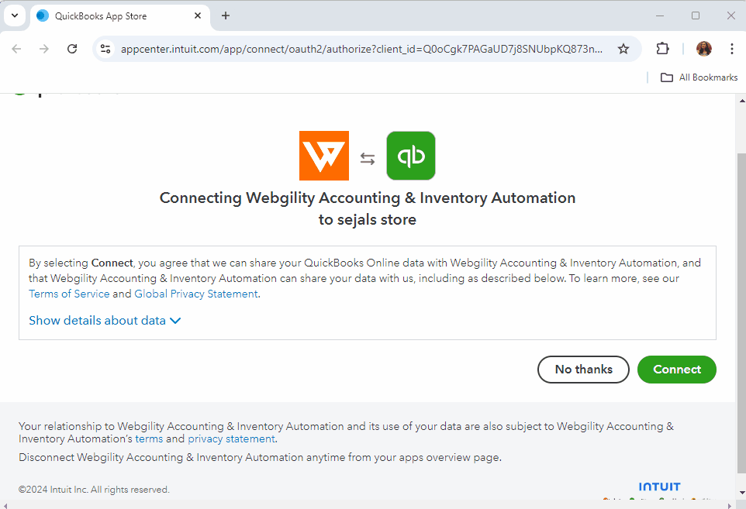Open the Terms of Service link
The height and width of the screenshot is (509, 746).
69,294
